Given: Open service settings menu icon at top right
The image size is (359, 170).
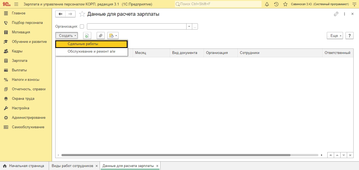Looking at the screenshot, I should 354,4.
